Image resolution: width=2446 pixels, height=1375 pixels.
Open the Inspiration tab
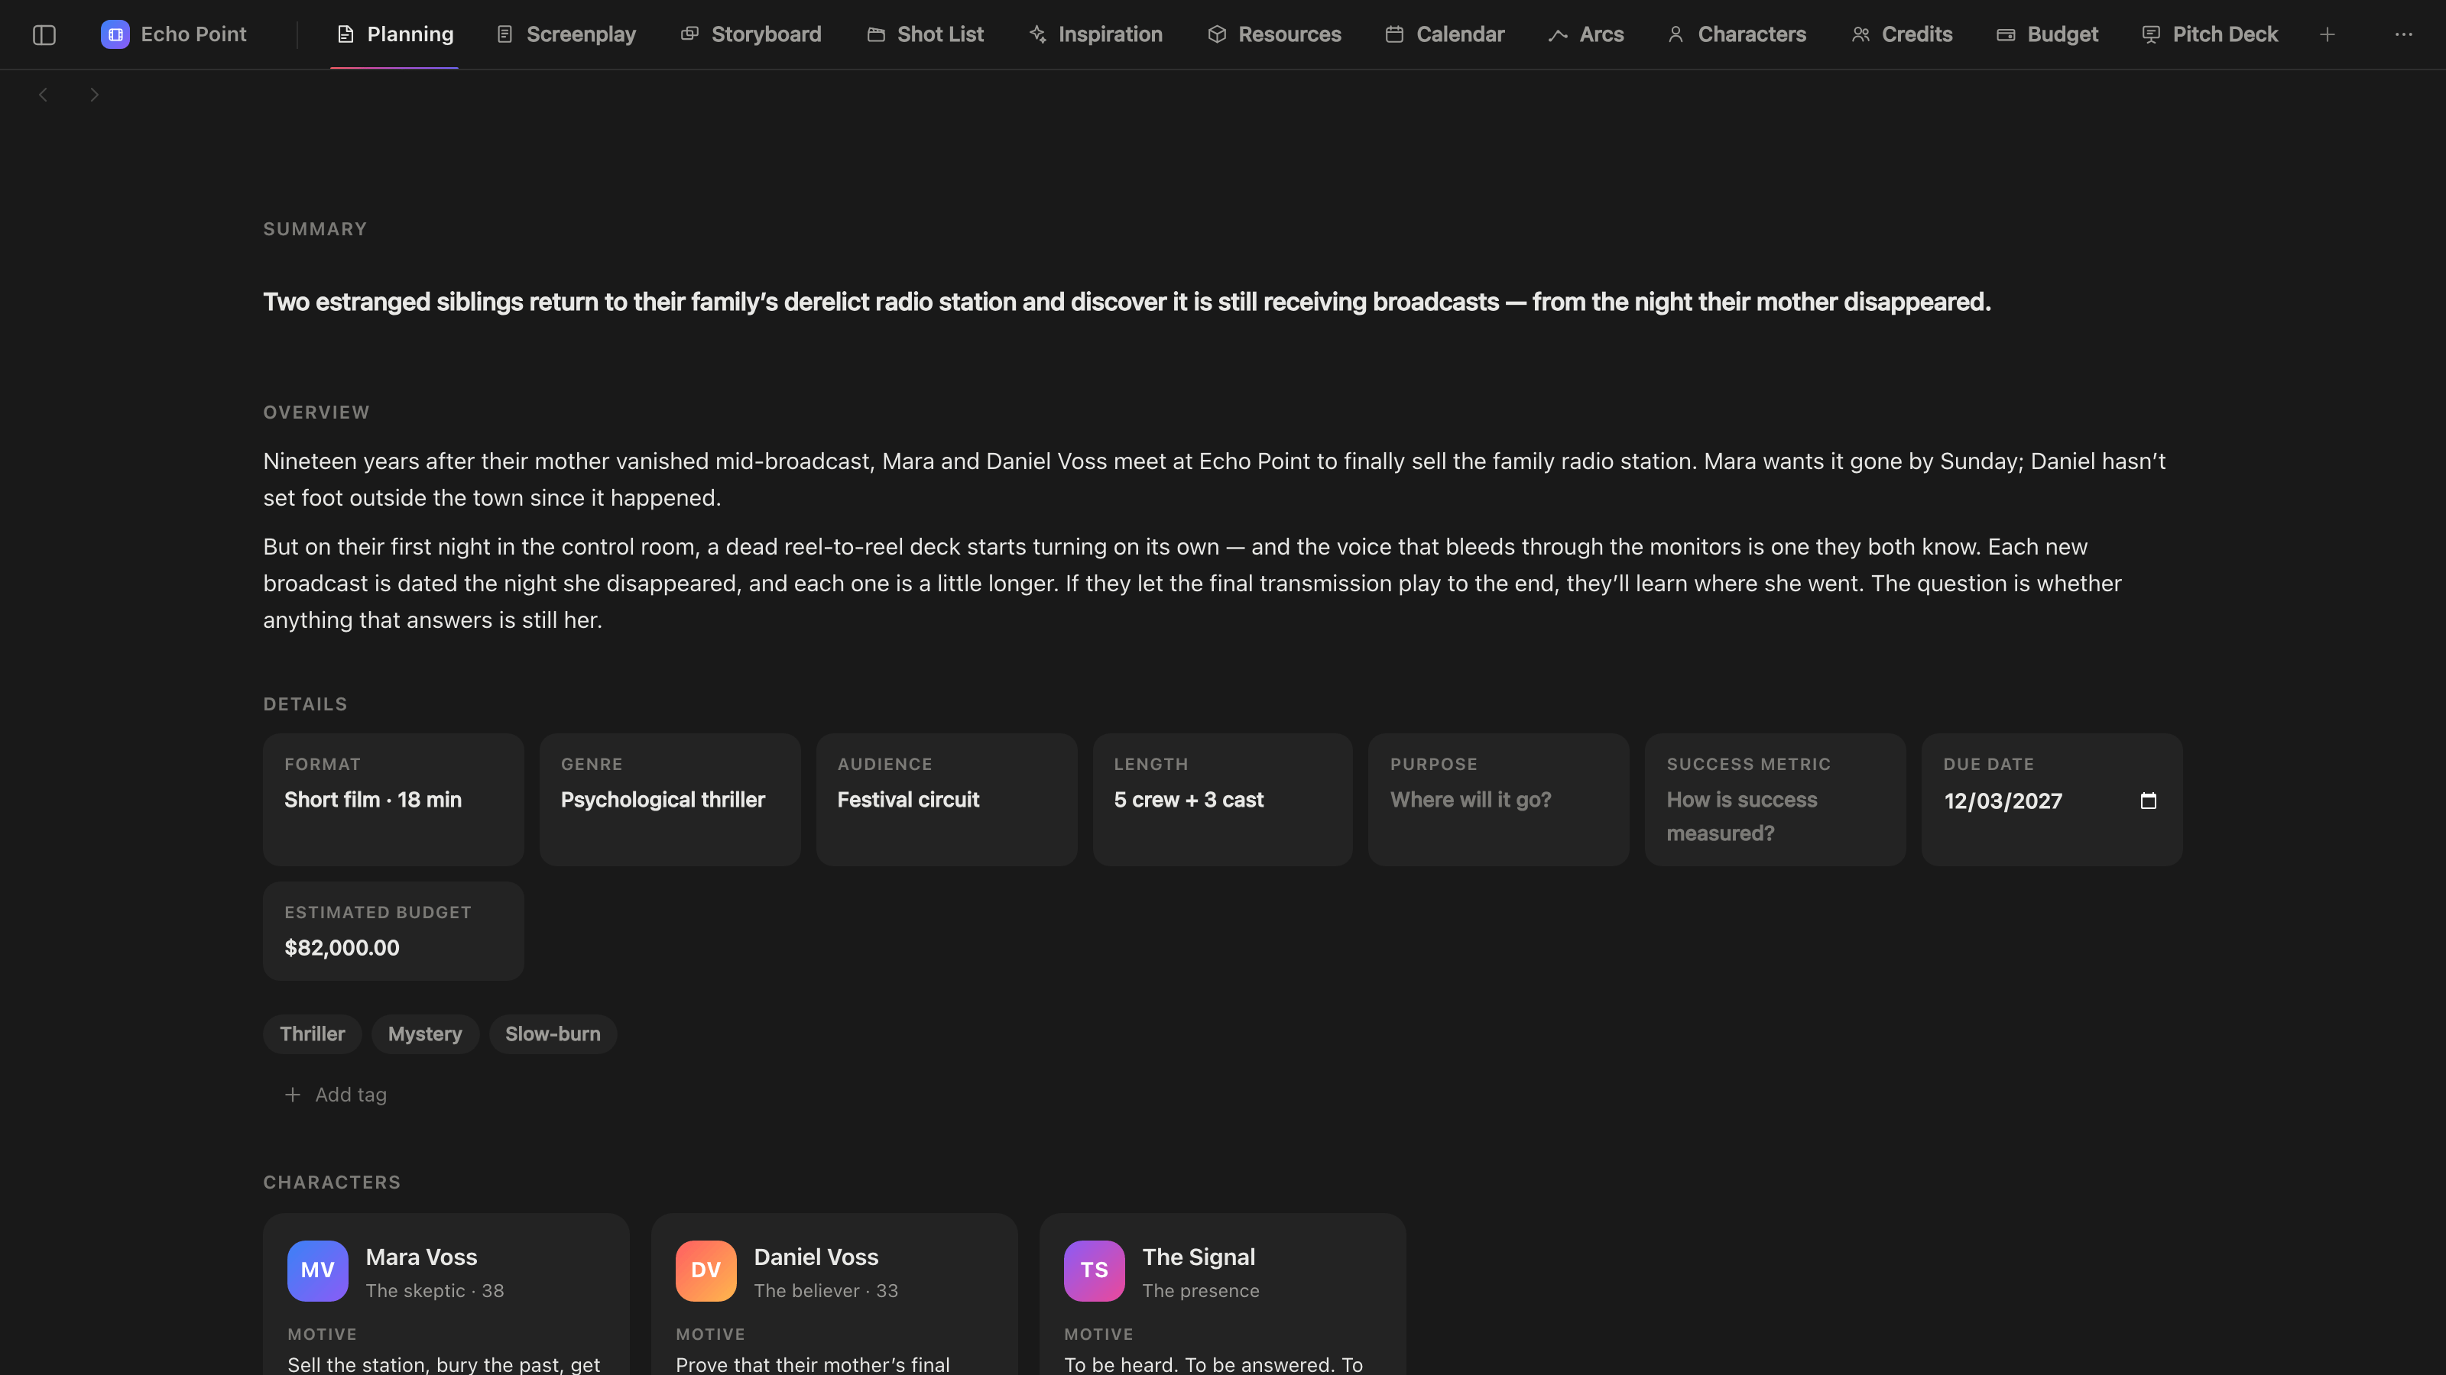coord(1096,35)
